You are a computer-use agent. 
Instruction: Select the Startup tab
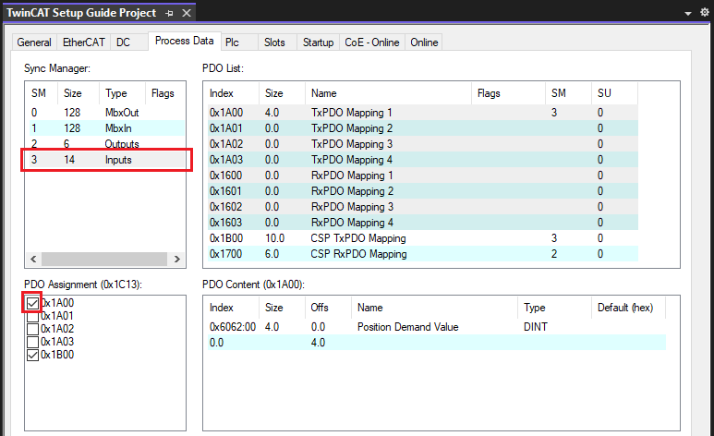tap(318, 42)
